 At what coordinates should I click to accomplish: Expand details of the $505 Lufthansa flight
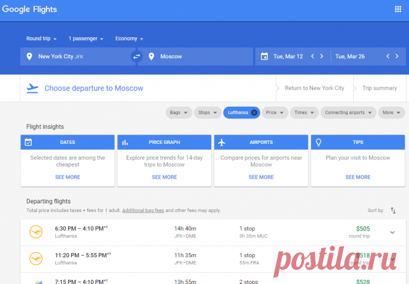coord(392,233)
